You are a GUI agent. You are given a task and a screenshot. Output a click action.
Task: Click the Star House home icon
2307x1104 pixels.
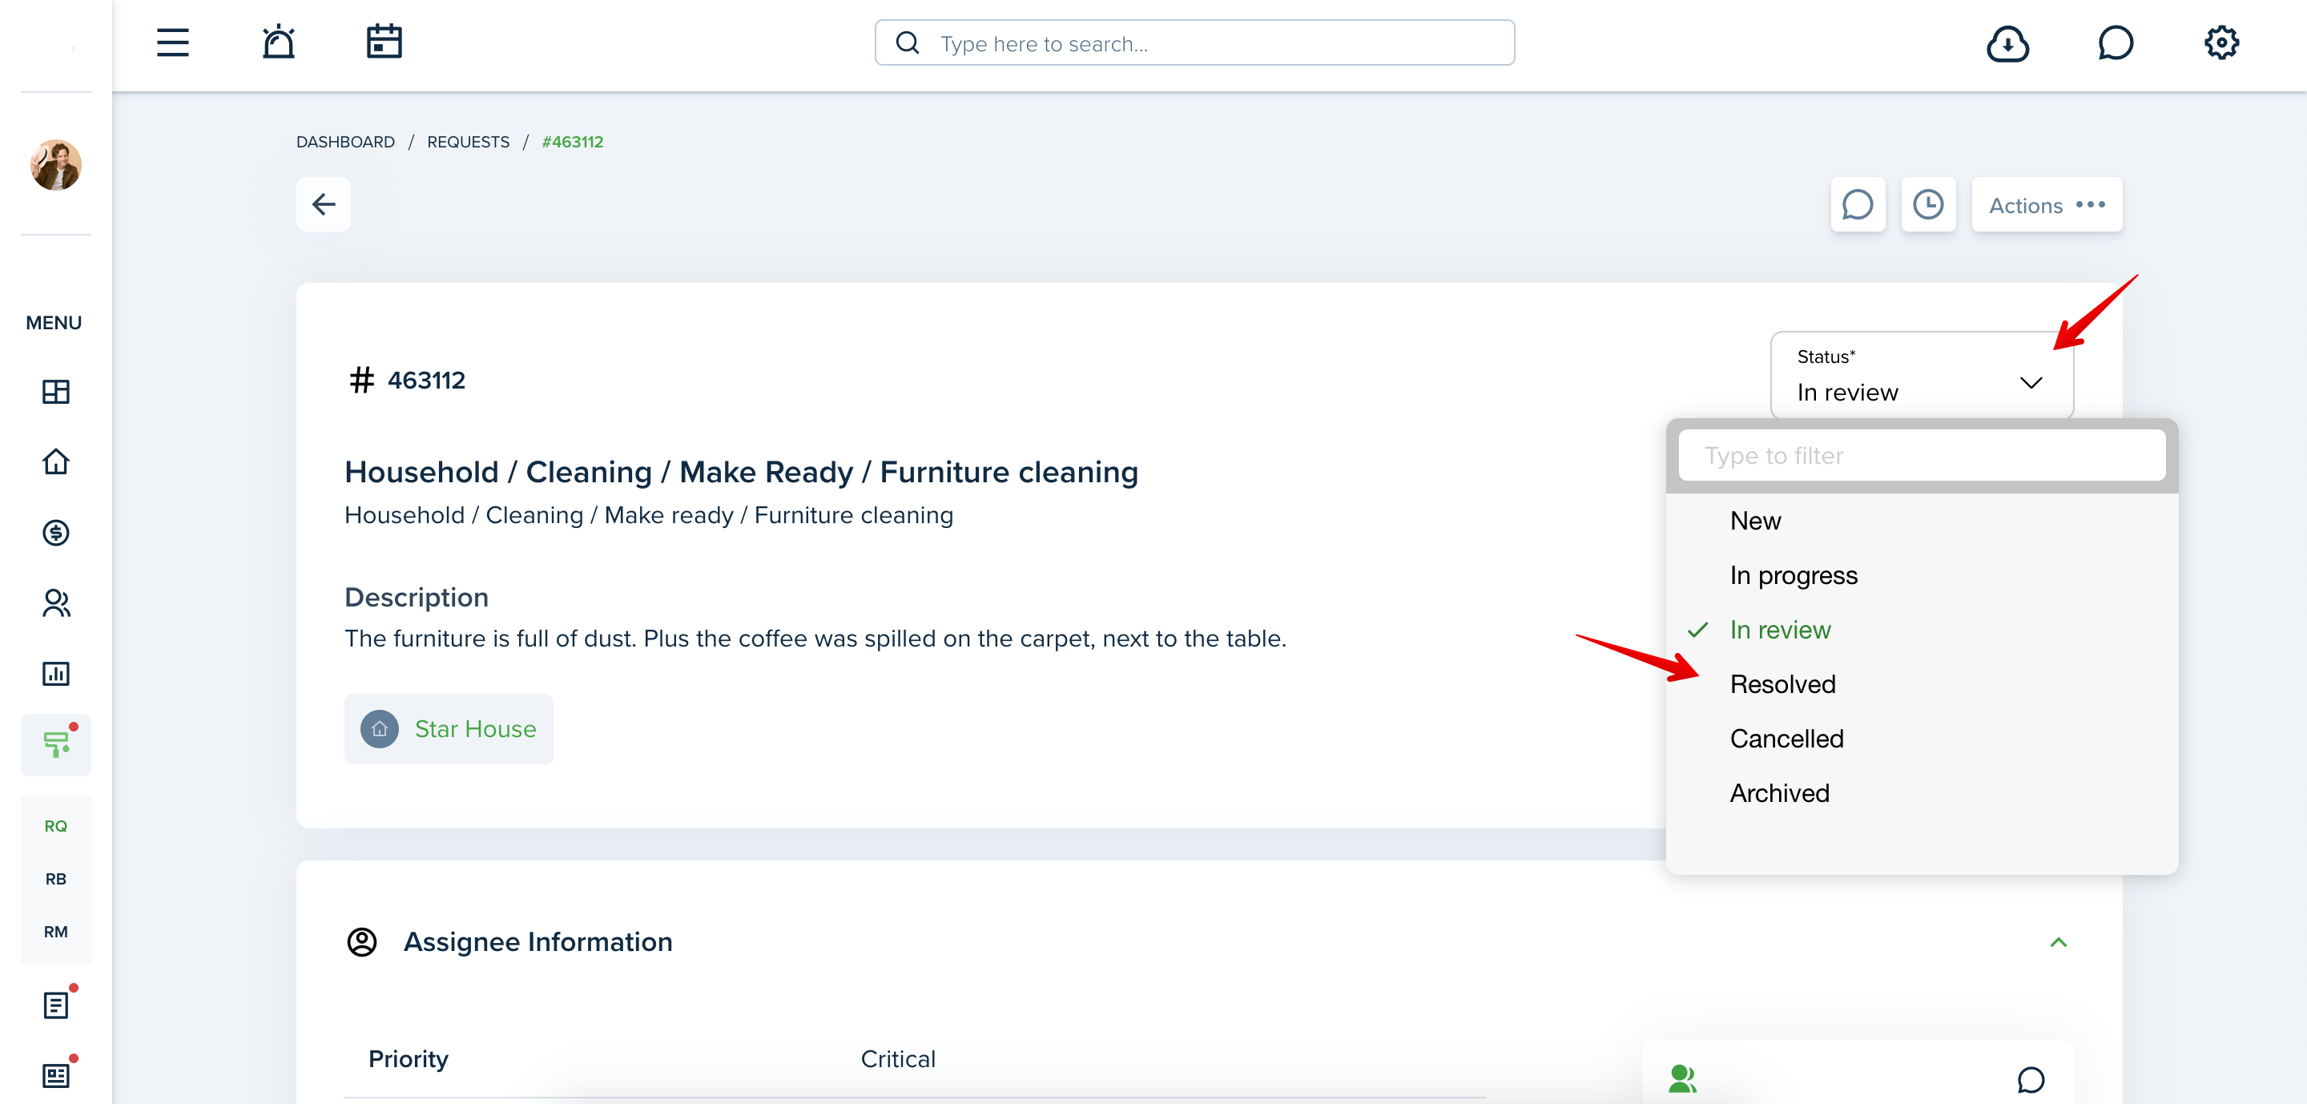coord(379,729)
